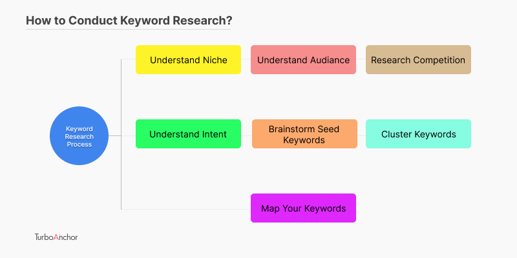Click the Understand Niche yellow box
The image size is (517, 258).
[x=188, y=59]
